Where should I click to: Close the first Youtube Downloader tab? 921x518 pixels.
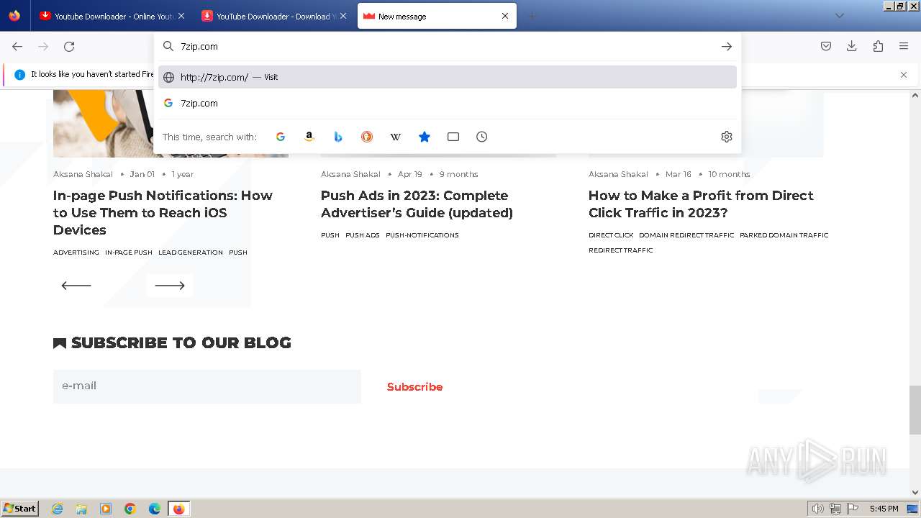pyautogui.click(x=181, y=16)
